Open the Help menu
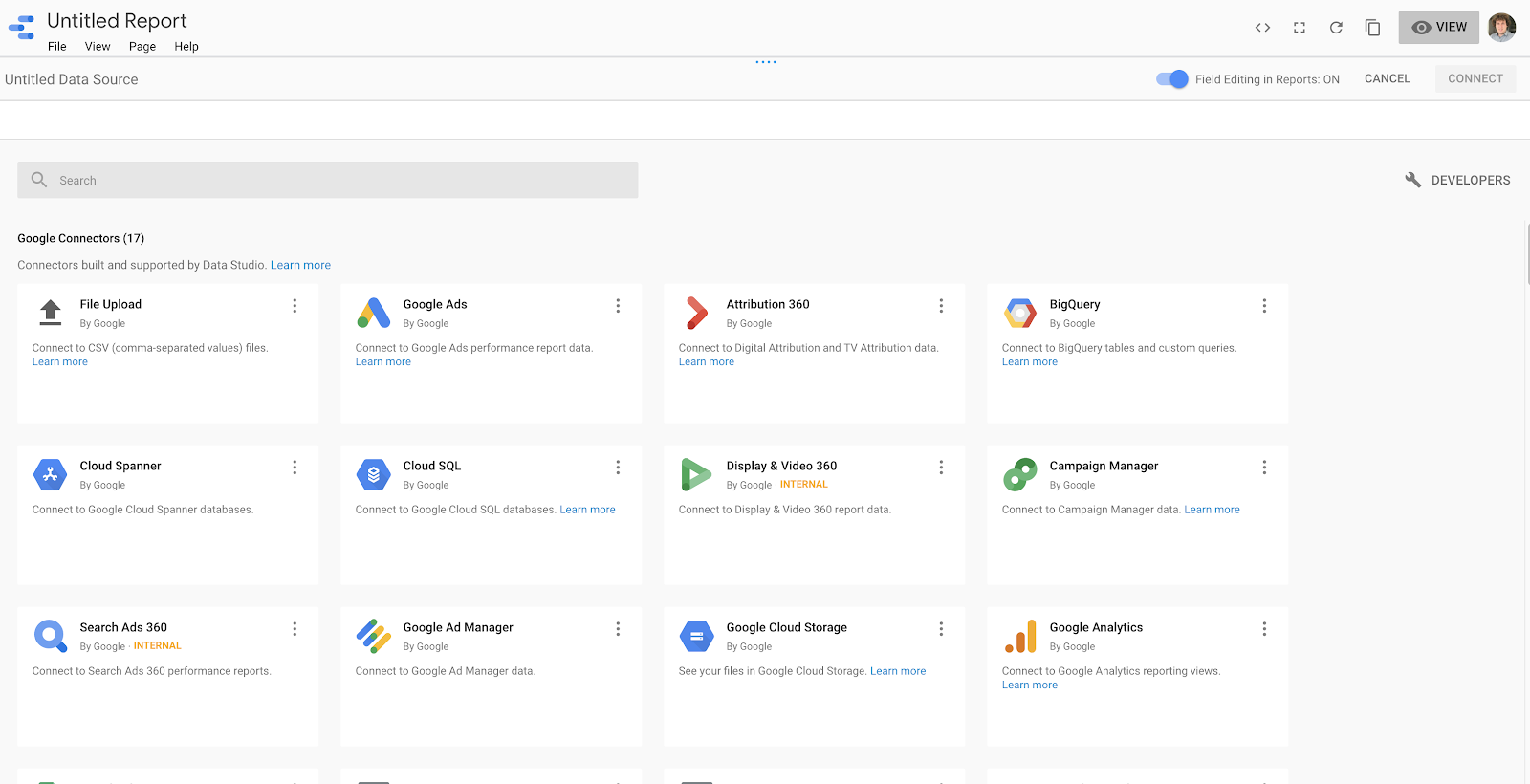This screenshot has width=1530, height=784. coord(186,46)
